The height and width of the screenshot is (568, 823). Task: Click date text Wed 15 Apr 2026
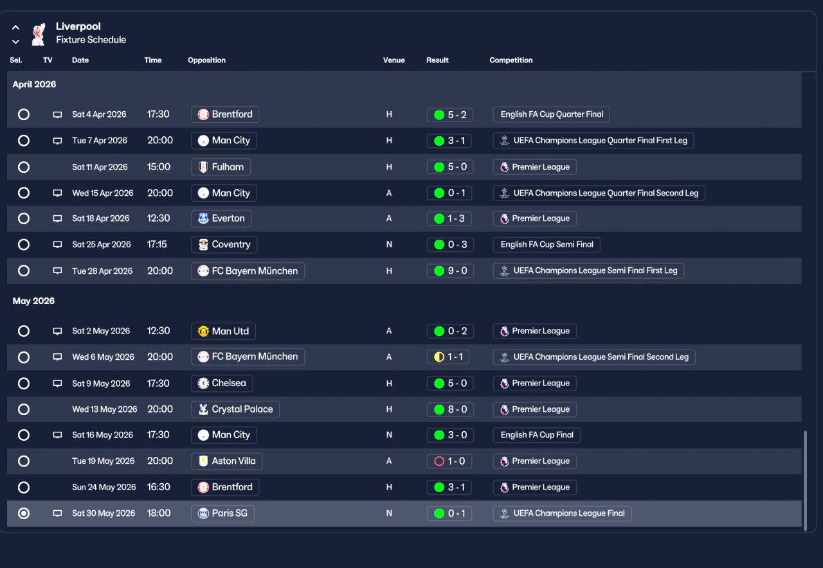(x=103, y=193)
